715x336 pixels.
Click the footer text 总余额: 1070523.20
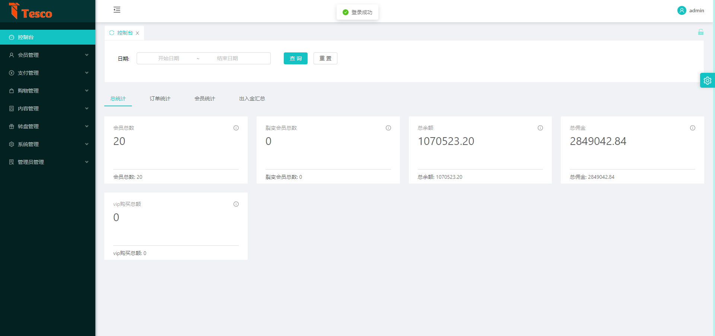click(x=440, y=177)
